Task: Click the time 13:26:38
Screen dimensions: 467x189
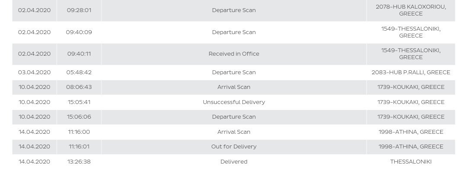Action: click(79, 162)
